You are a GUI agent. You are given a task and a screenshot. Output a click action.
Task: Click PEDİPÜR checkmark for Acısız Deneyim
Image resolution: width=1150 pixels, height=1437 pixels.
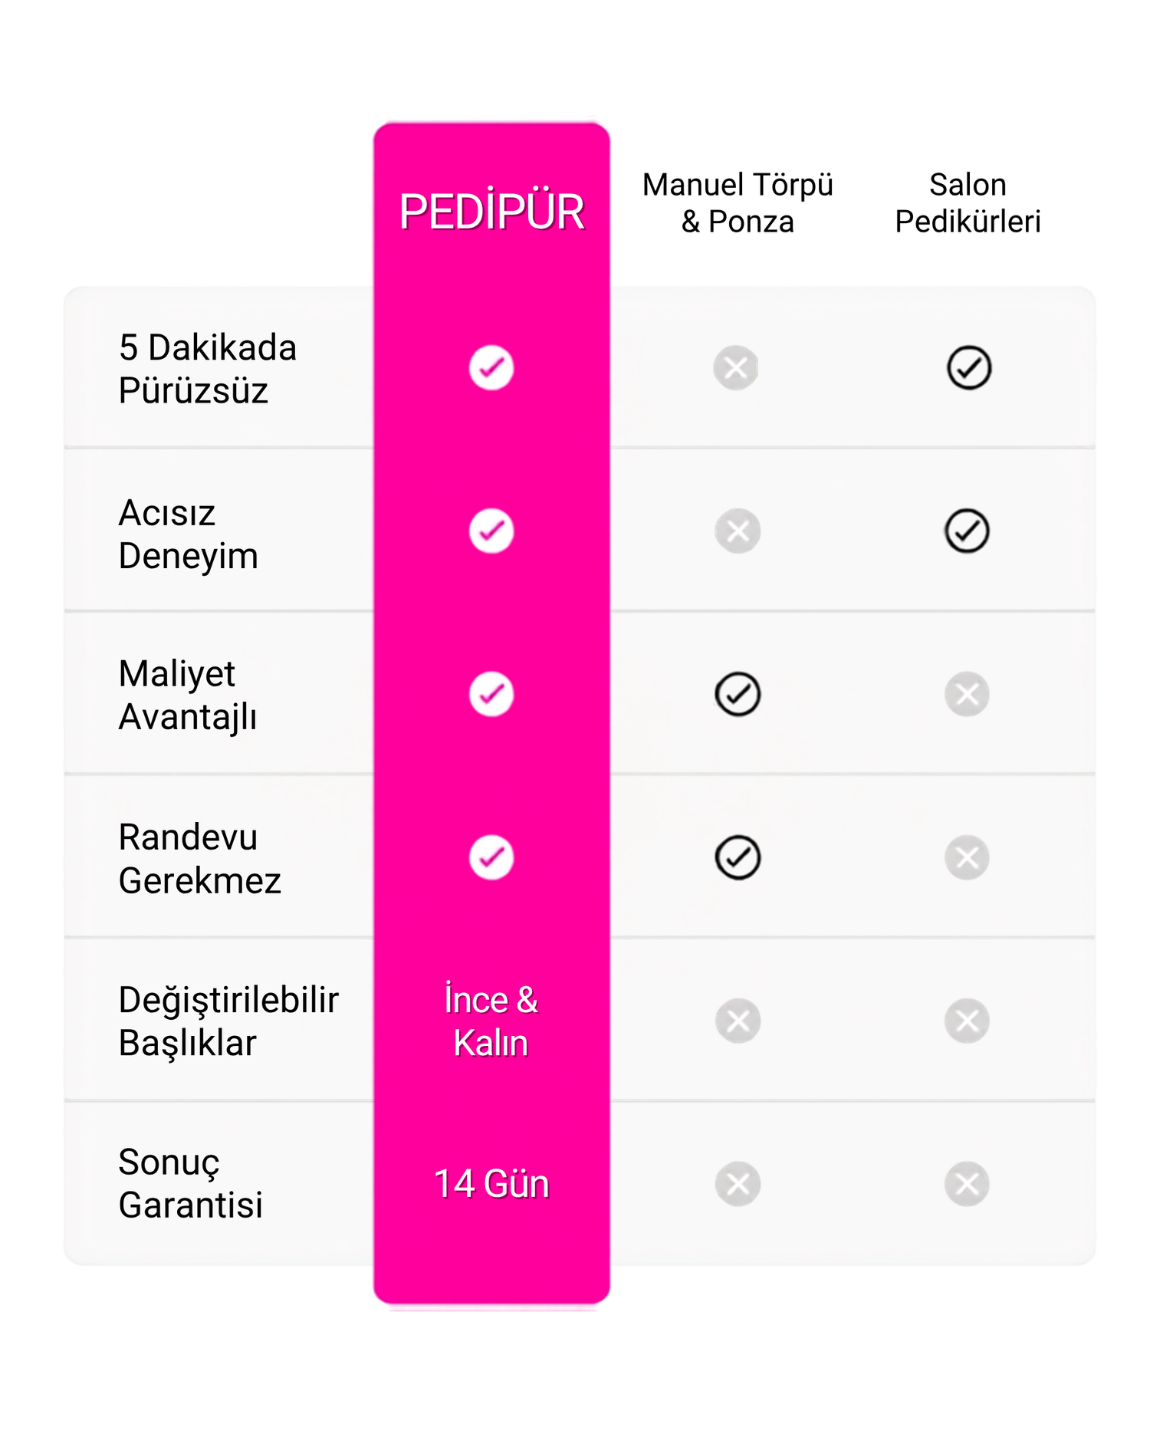(x=491, y=531)
